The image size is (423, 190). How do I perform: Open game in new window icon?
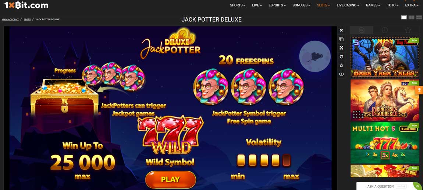click(341, 39)
